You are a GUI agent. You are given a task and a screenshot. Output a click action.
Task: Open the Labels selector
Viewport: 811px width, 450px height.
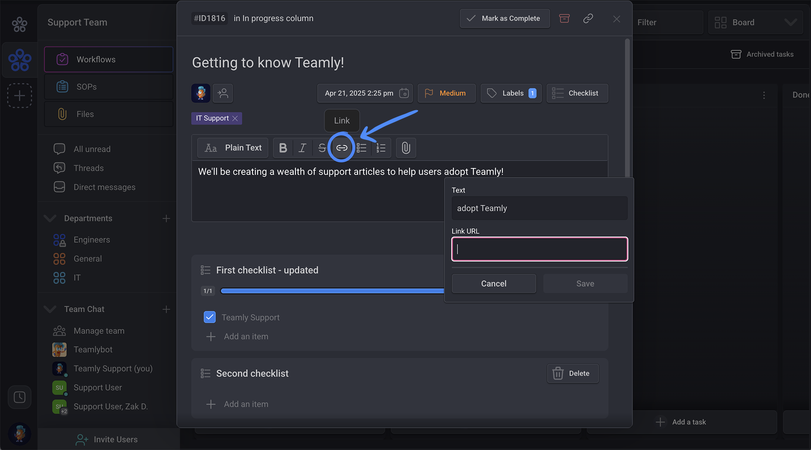(x=511, y=93)
